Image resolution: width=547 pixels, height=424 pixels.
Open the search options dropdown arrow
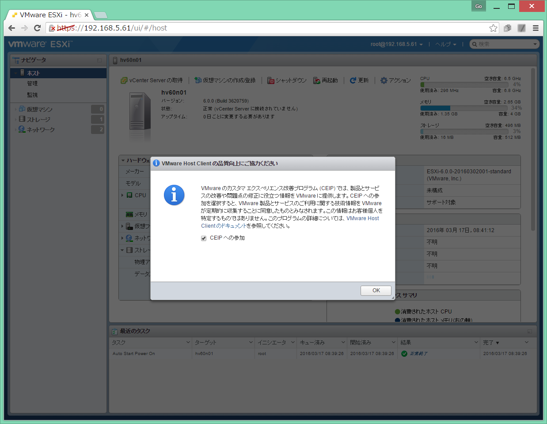tap(535, 44)
